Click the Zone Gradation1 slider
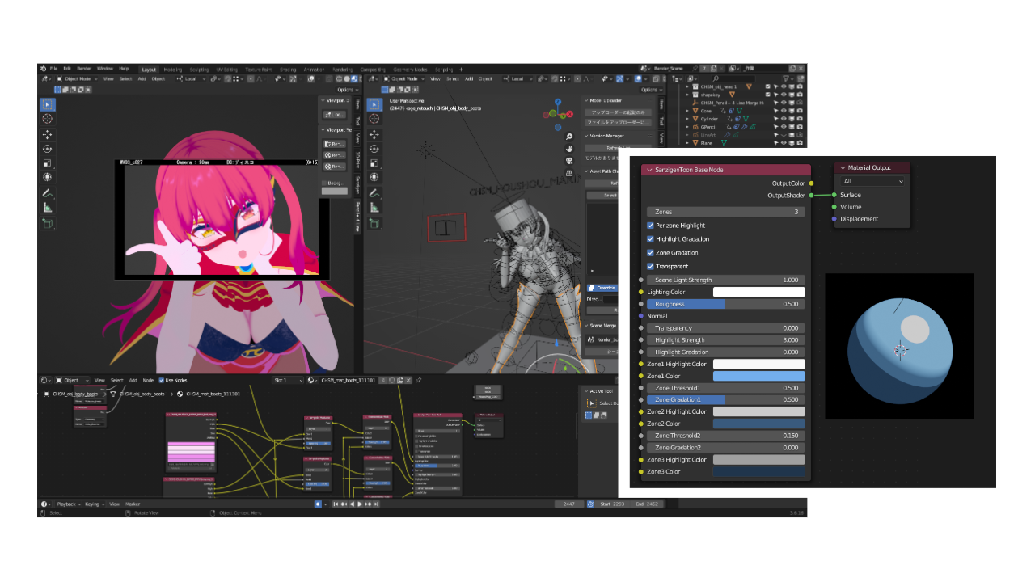1035x582 pixels. point(725,399)
